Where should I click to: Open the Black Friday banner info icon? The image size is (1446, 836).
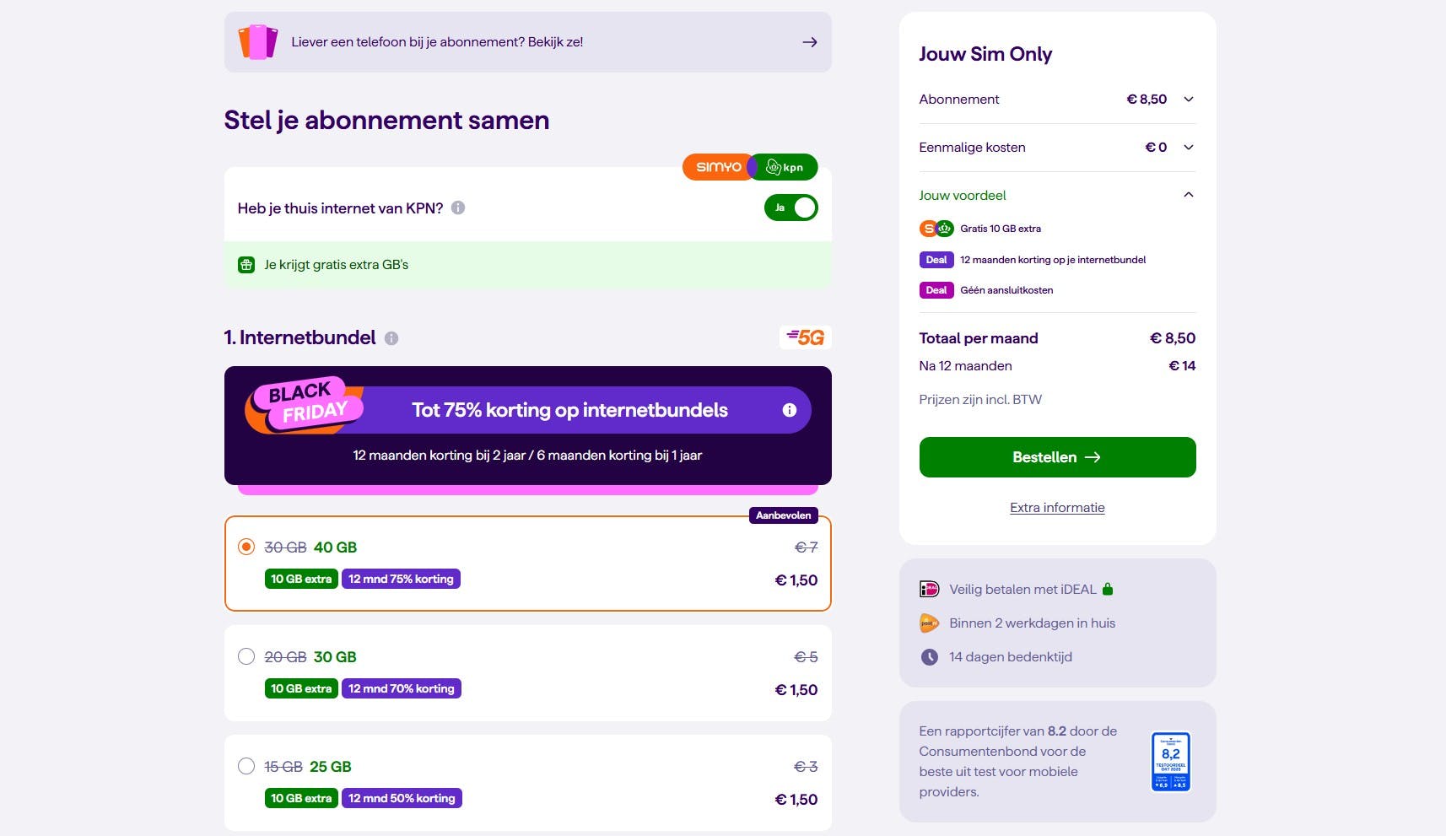click(790, 410)
